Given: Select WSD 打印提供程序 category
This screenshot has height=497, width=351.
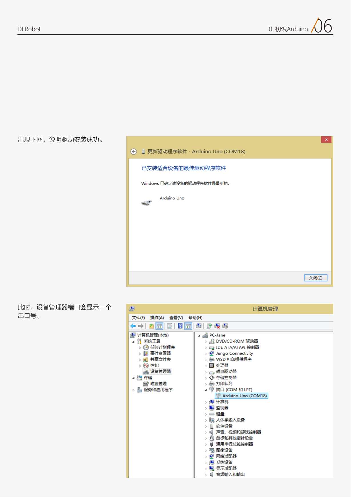Looking at the screenshot, I should 234,359.
